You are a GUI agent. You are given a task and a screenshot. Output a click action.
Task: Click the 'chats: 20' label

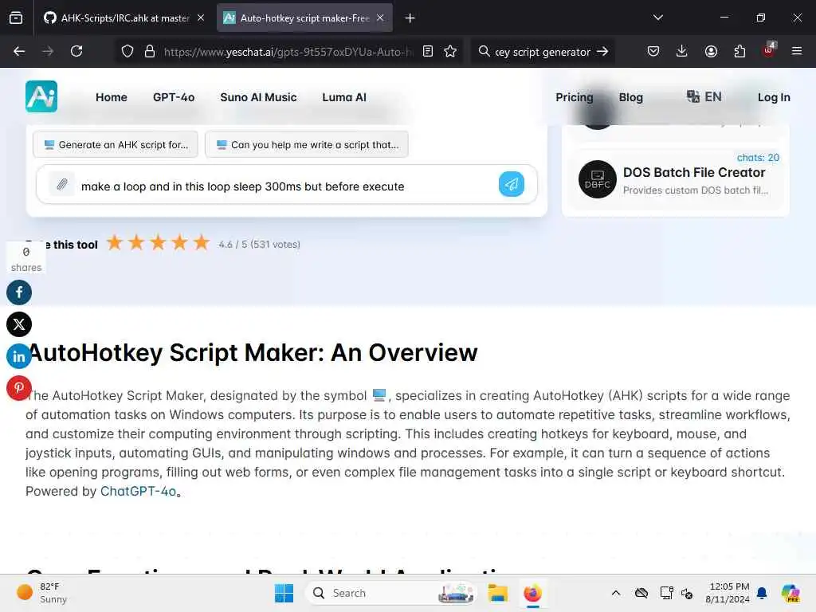tap(758, 158)
